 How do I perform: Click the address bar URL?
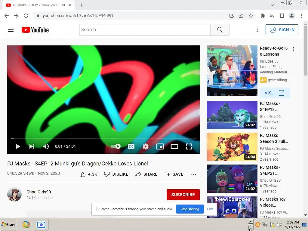click(78, 16)
